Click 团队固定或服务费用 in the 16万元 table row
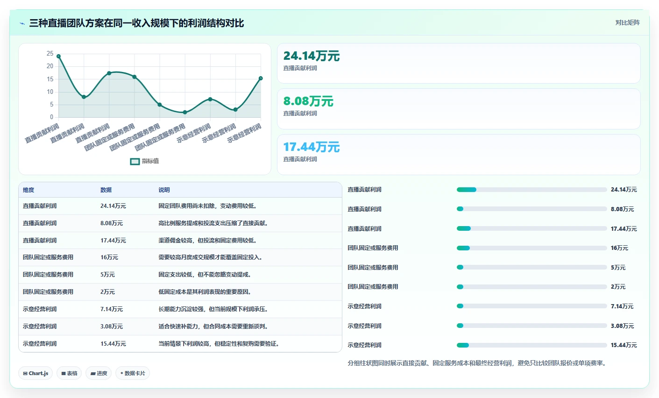This screenshot has height=398, width=659. tap(48, 257)
